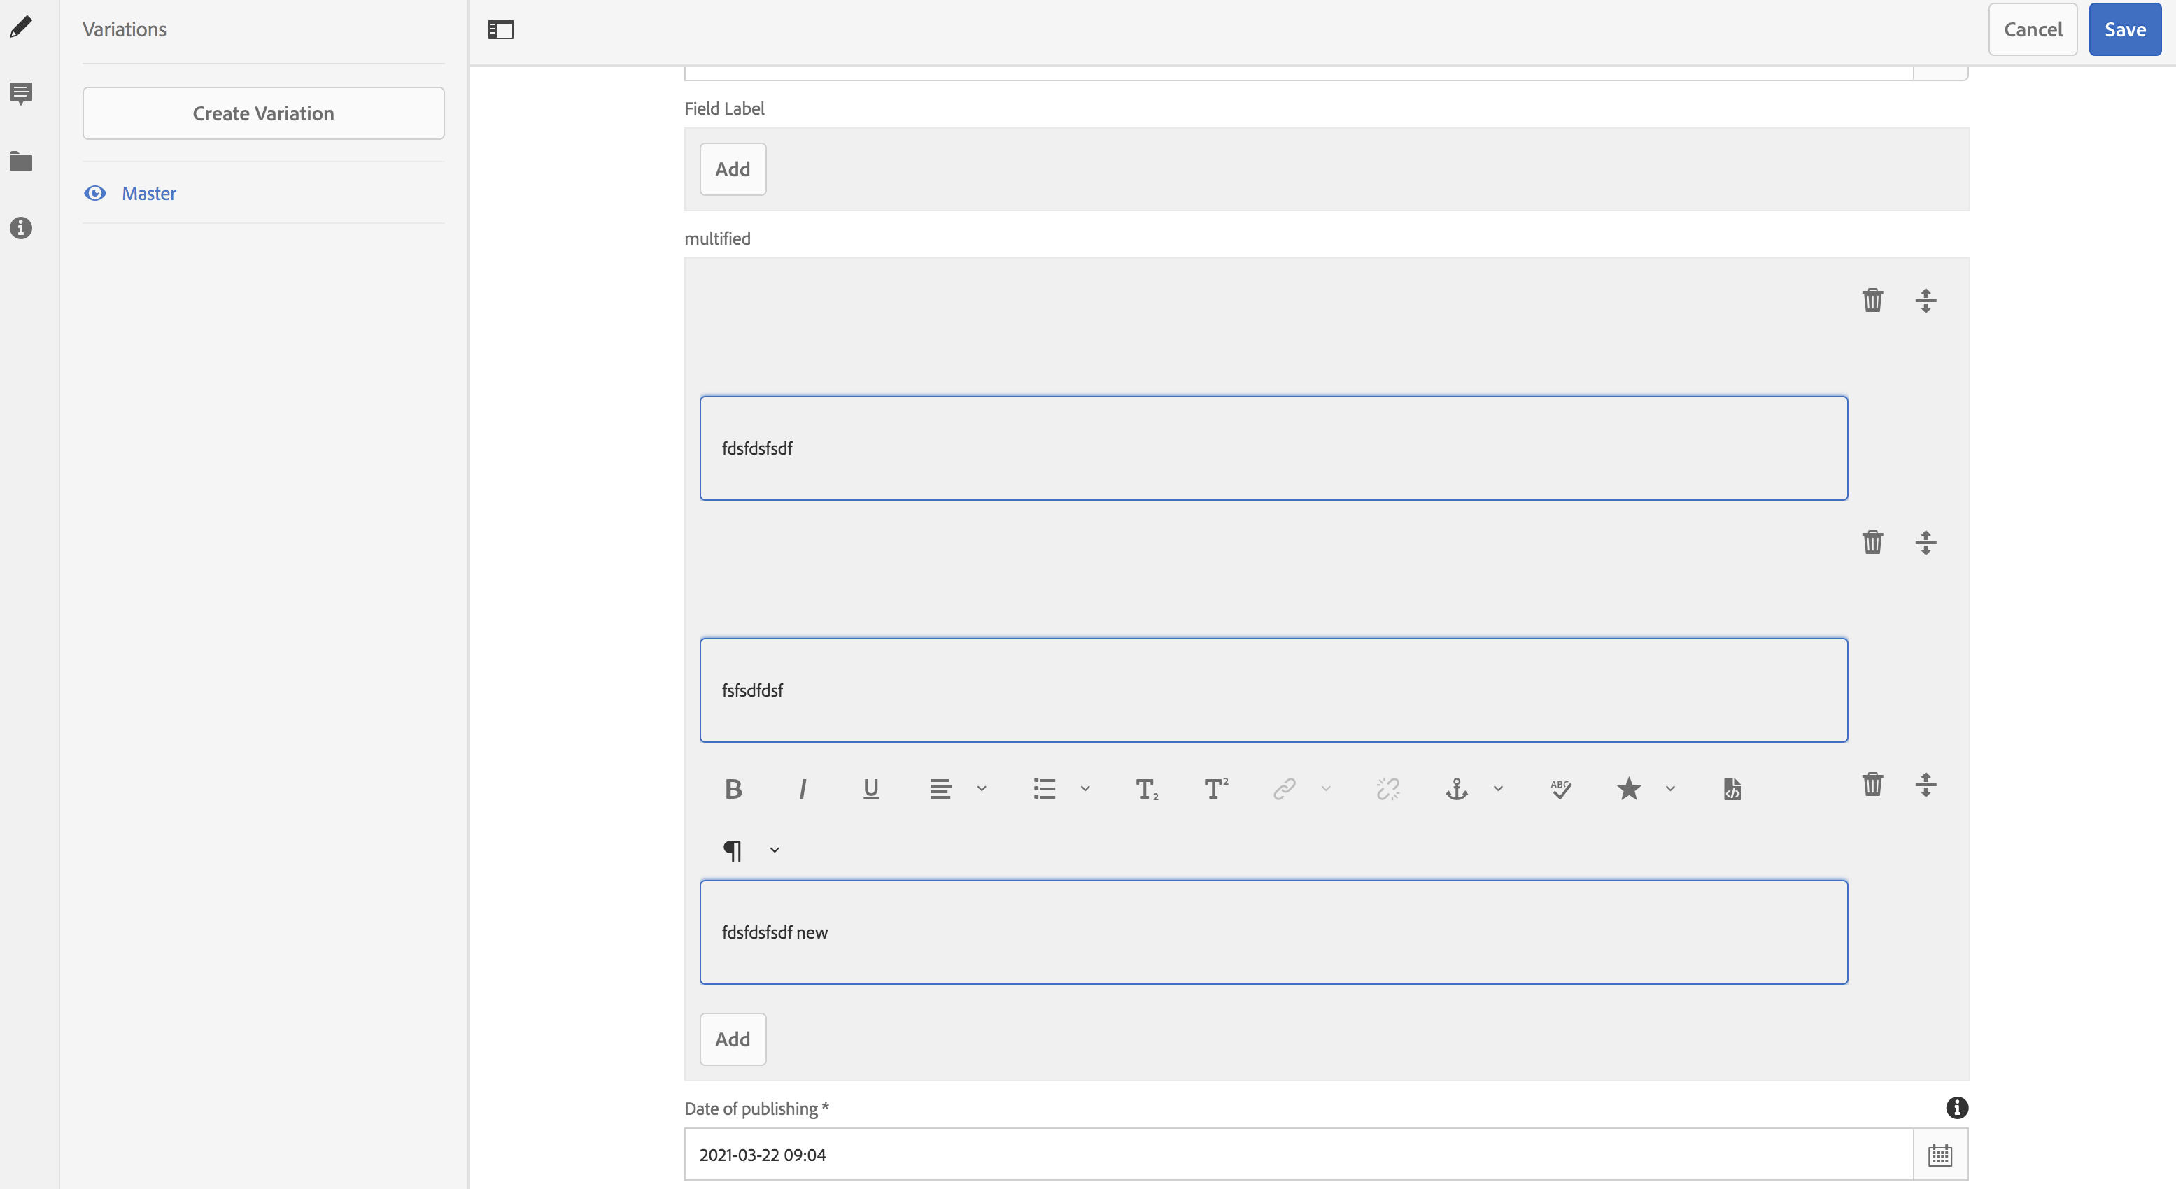Toggle the side panel icon at top
2176x1189 pixels.
500,29
